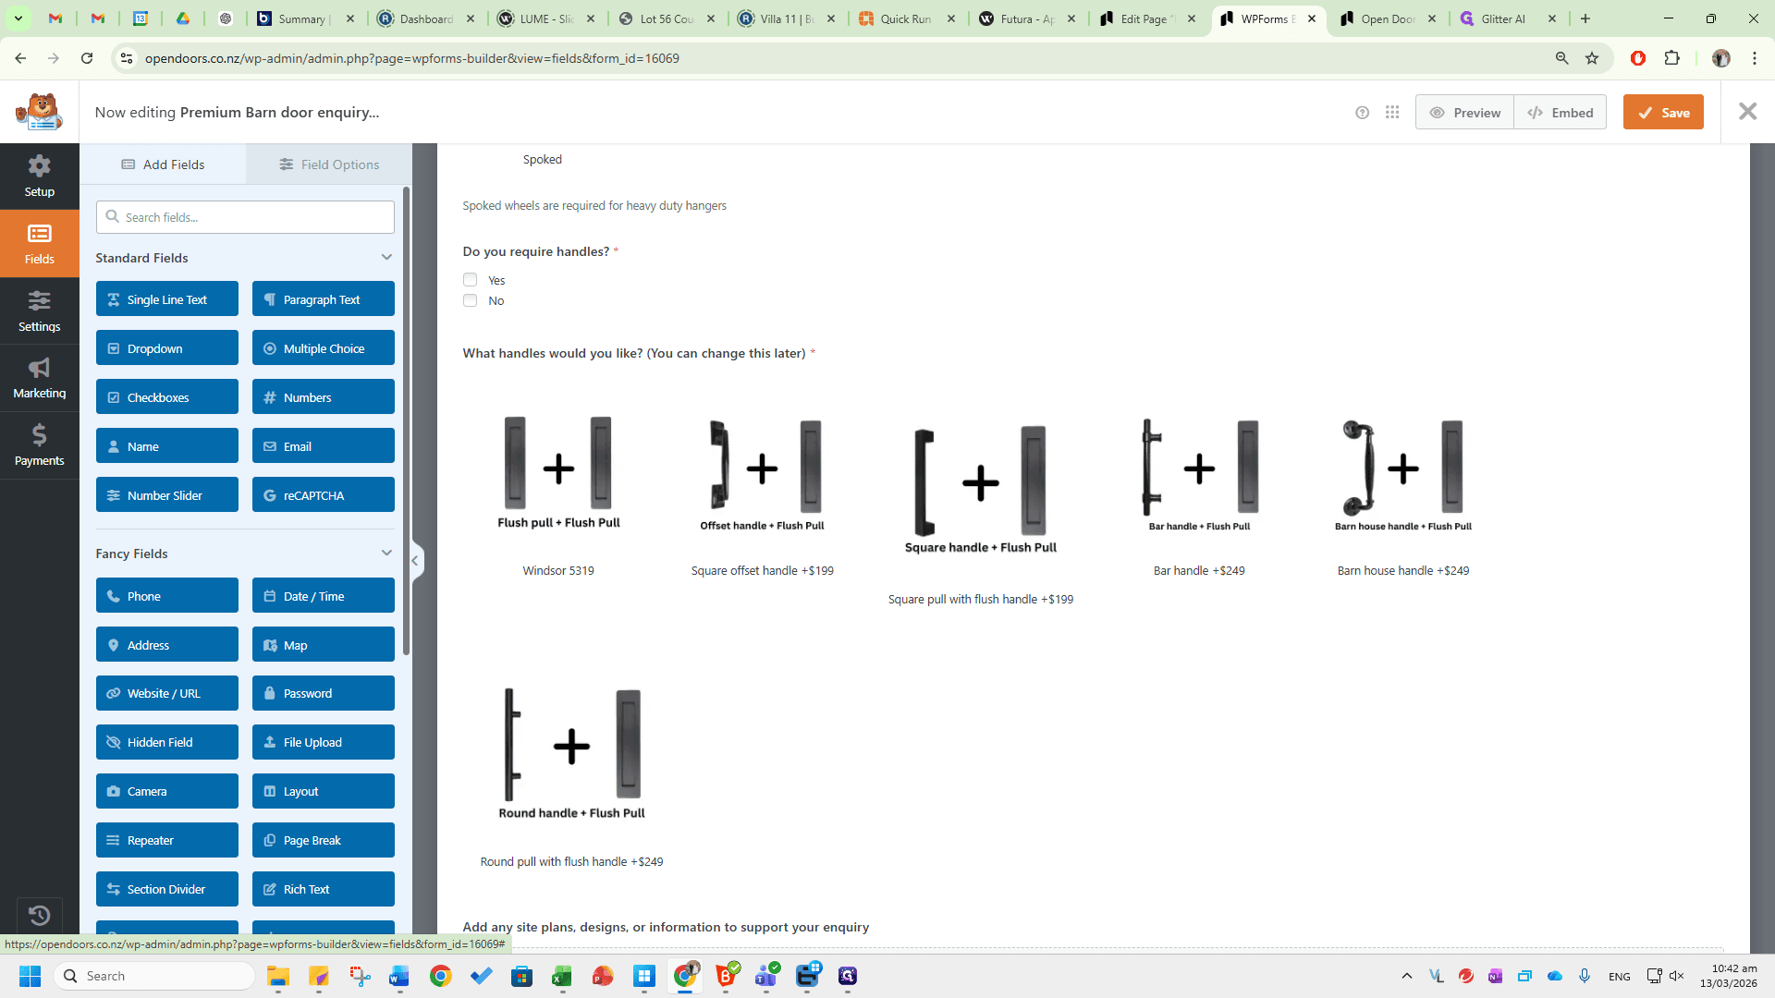This screenshot has width=1775, height=998.
Task: Reload the page
Action: 87,58
